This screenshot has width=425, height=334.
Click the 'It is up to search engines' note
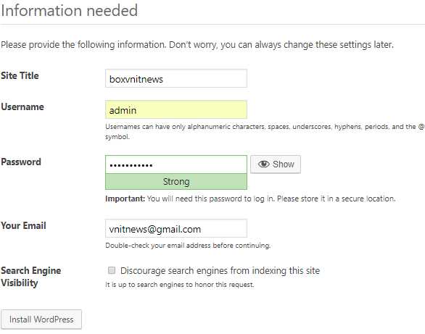(180, 285)
